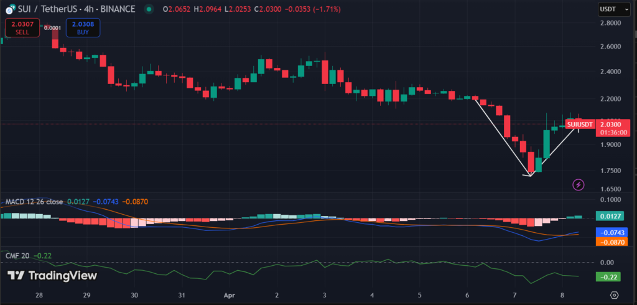637x305 pixels.
Task: Click the green 0.0127 MACD histogram label
Action: [x=608, y=216]
